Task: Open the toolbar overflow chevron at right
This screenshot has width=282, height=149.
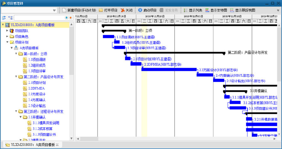Action: click(x=278, y=10)
